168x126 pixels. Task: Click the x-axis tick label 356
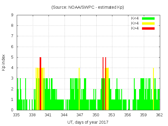coord(128,115)
